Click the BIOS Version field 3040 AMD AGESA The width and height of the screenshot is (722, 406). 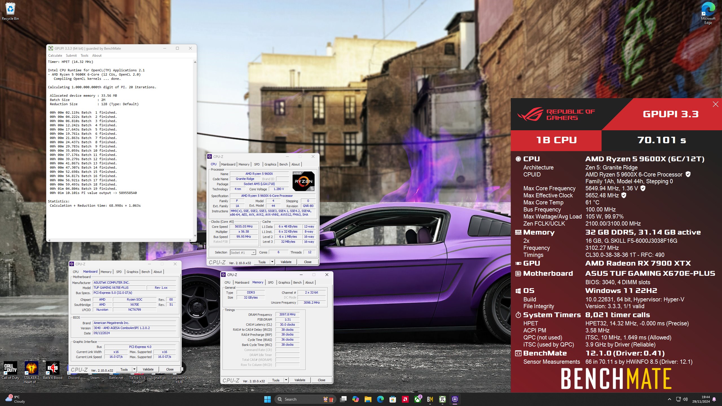[134, 328]
